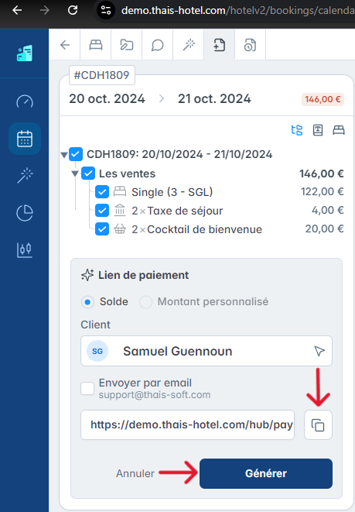Enable Envoyer par email checkbox
355x512 pixels.
[87, 389]
